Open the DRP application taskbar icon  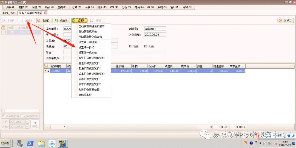coord(62,143)
